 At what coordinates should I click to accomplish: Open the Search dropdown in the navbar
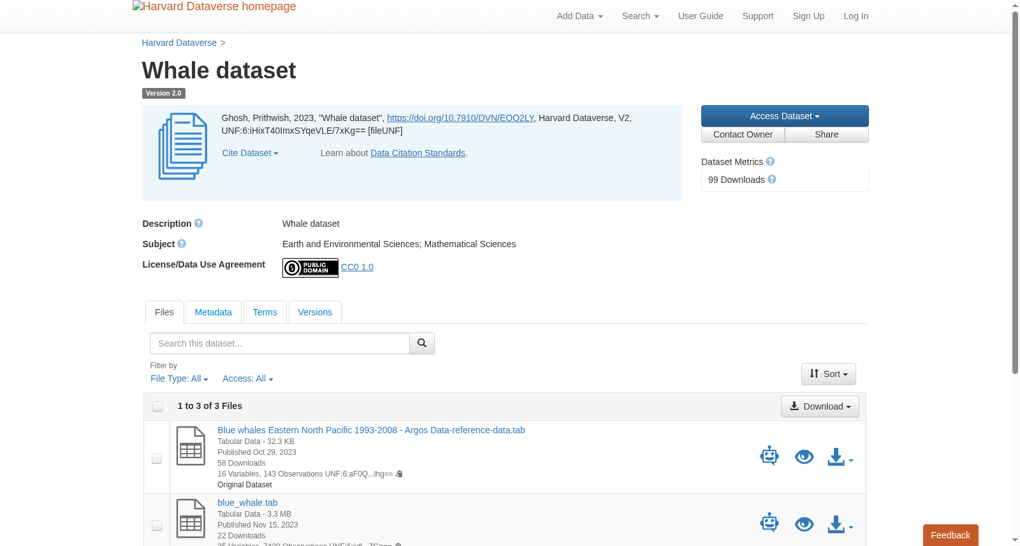pos(640,16)
